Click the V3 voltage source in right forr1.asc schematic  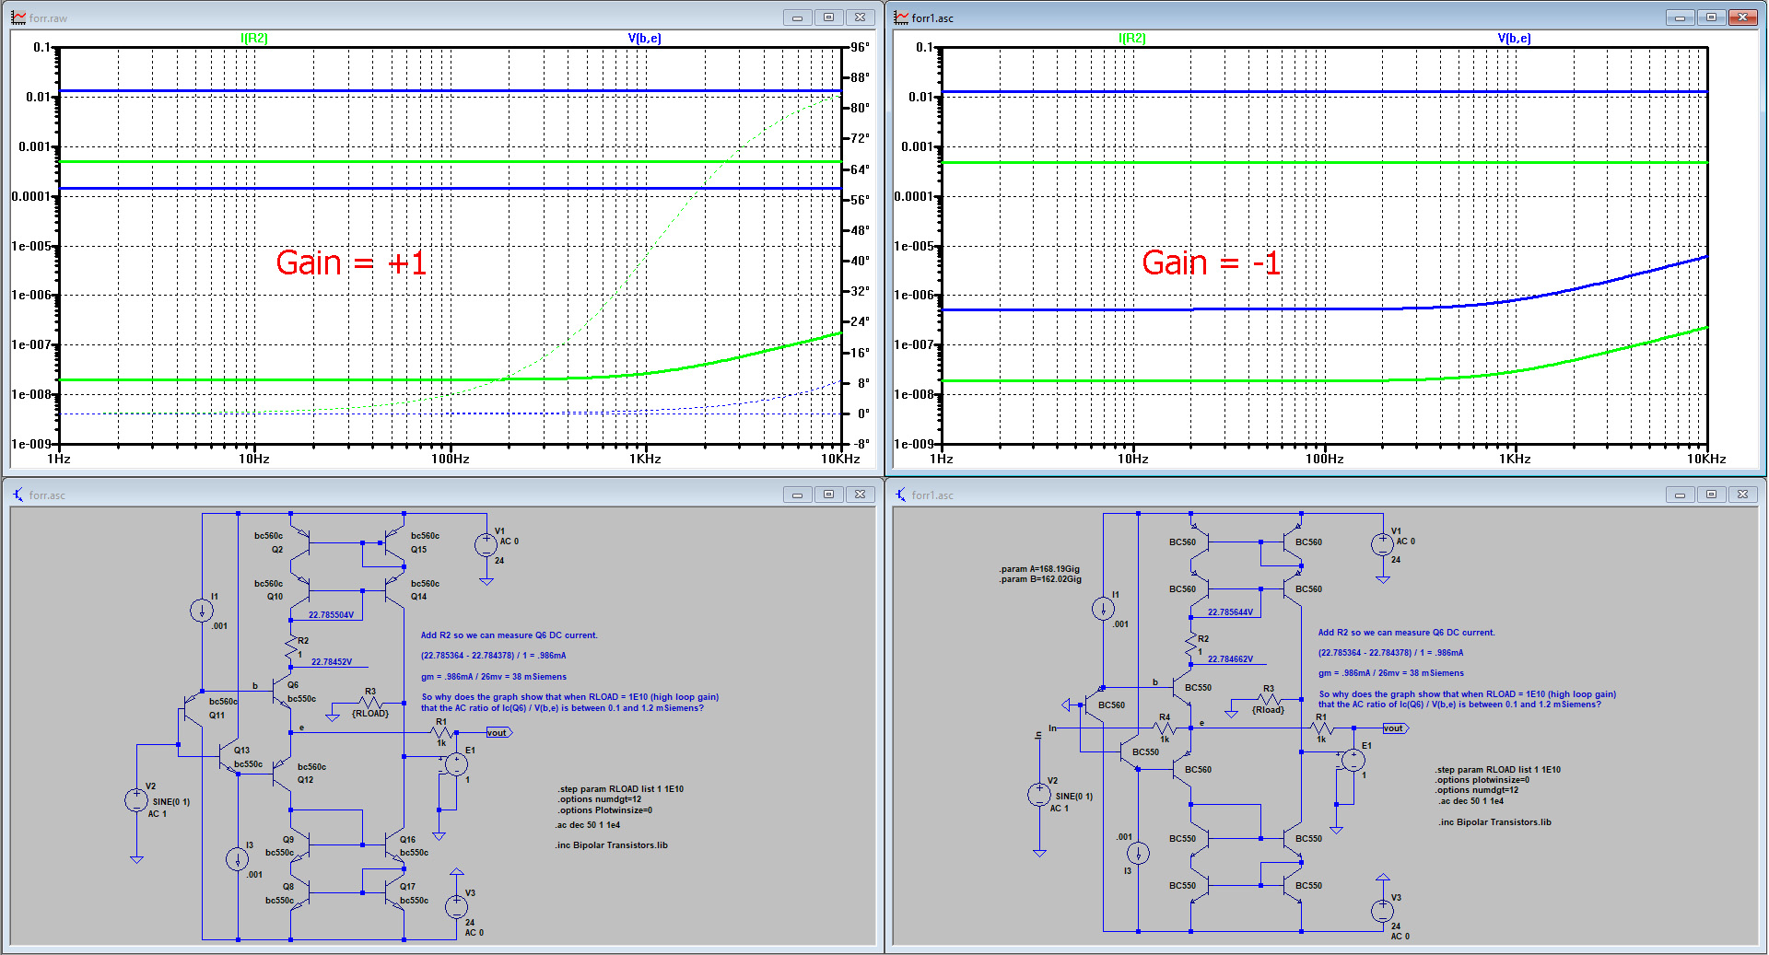(x=1382, y=911)
